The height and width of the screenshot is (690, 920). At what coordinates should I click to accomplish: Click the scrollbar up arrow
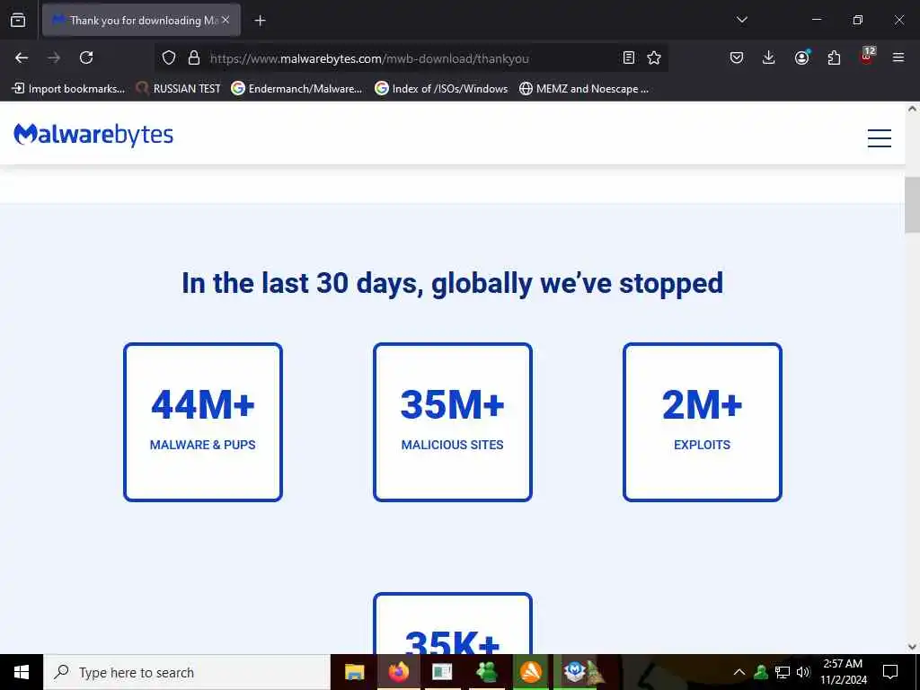(x=913, y=109)
